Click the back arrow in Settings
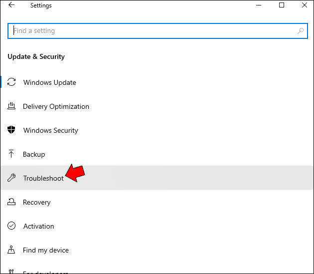 tap(11, 5)
